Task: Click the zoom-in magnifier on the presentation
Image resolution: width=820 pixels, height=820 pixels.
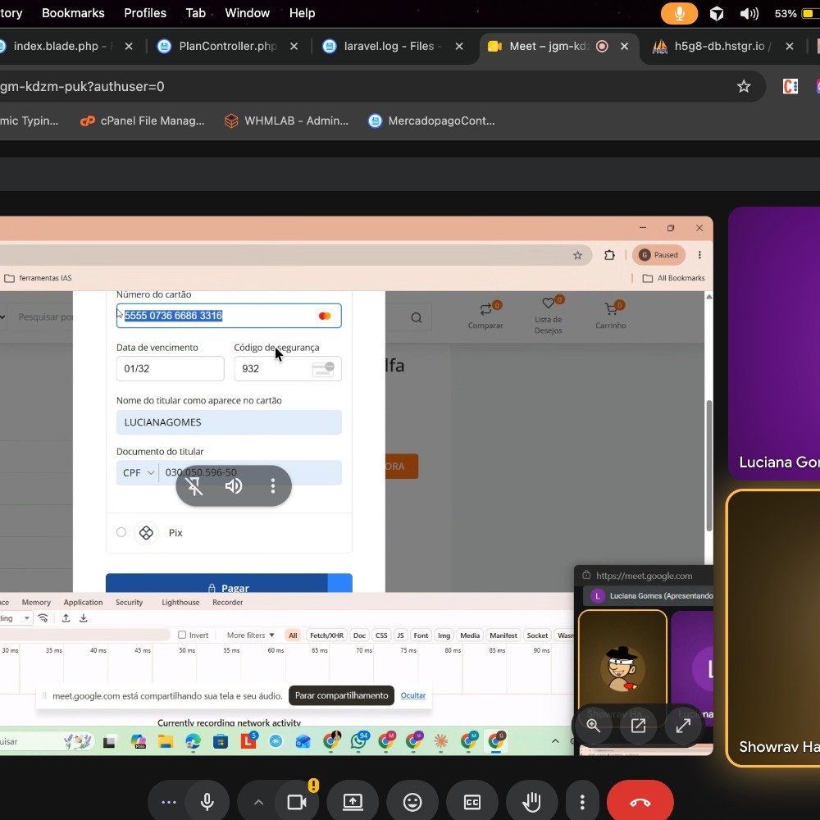Action: tap(593, 726)
